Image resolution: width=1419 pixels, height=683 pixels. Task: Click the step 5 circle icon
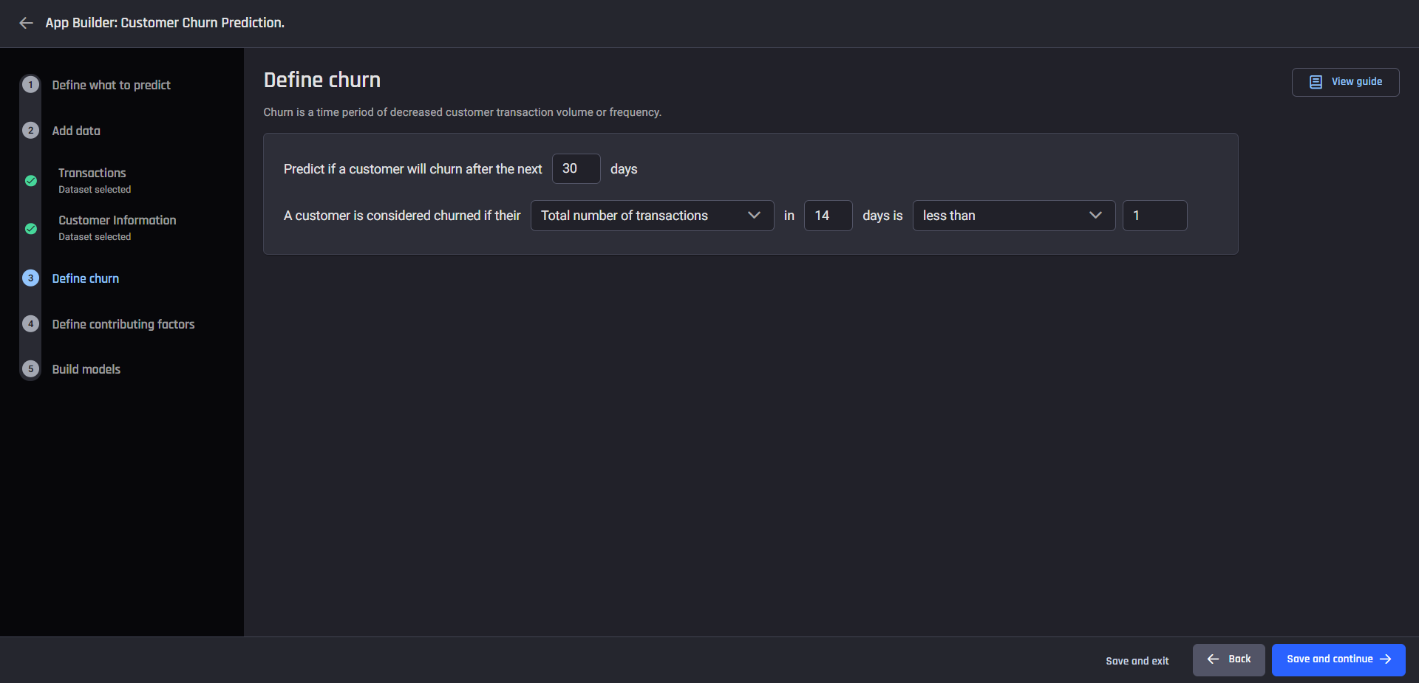click(30, 369)
